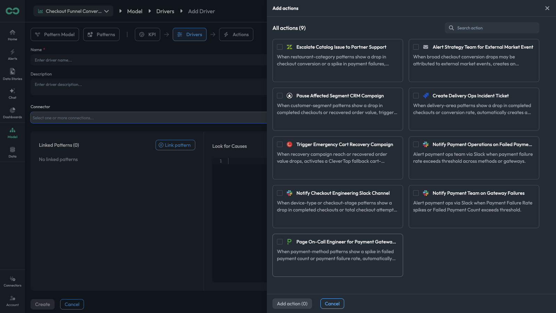Check Alert Strategy Team for External Market Event
Viewport: 556px width, 313px height.
tap(416, 47)
